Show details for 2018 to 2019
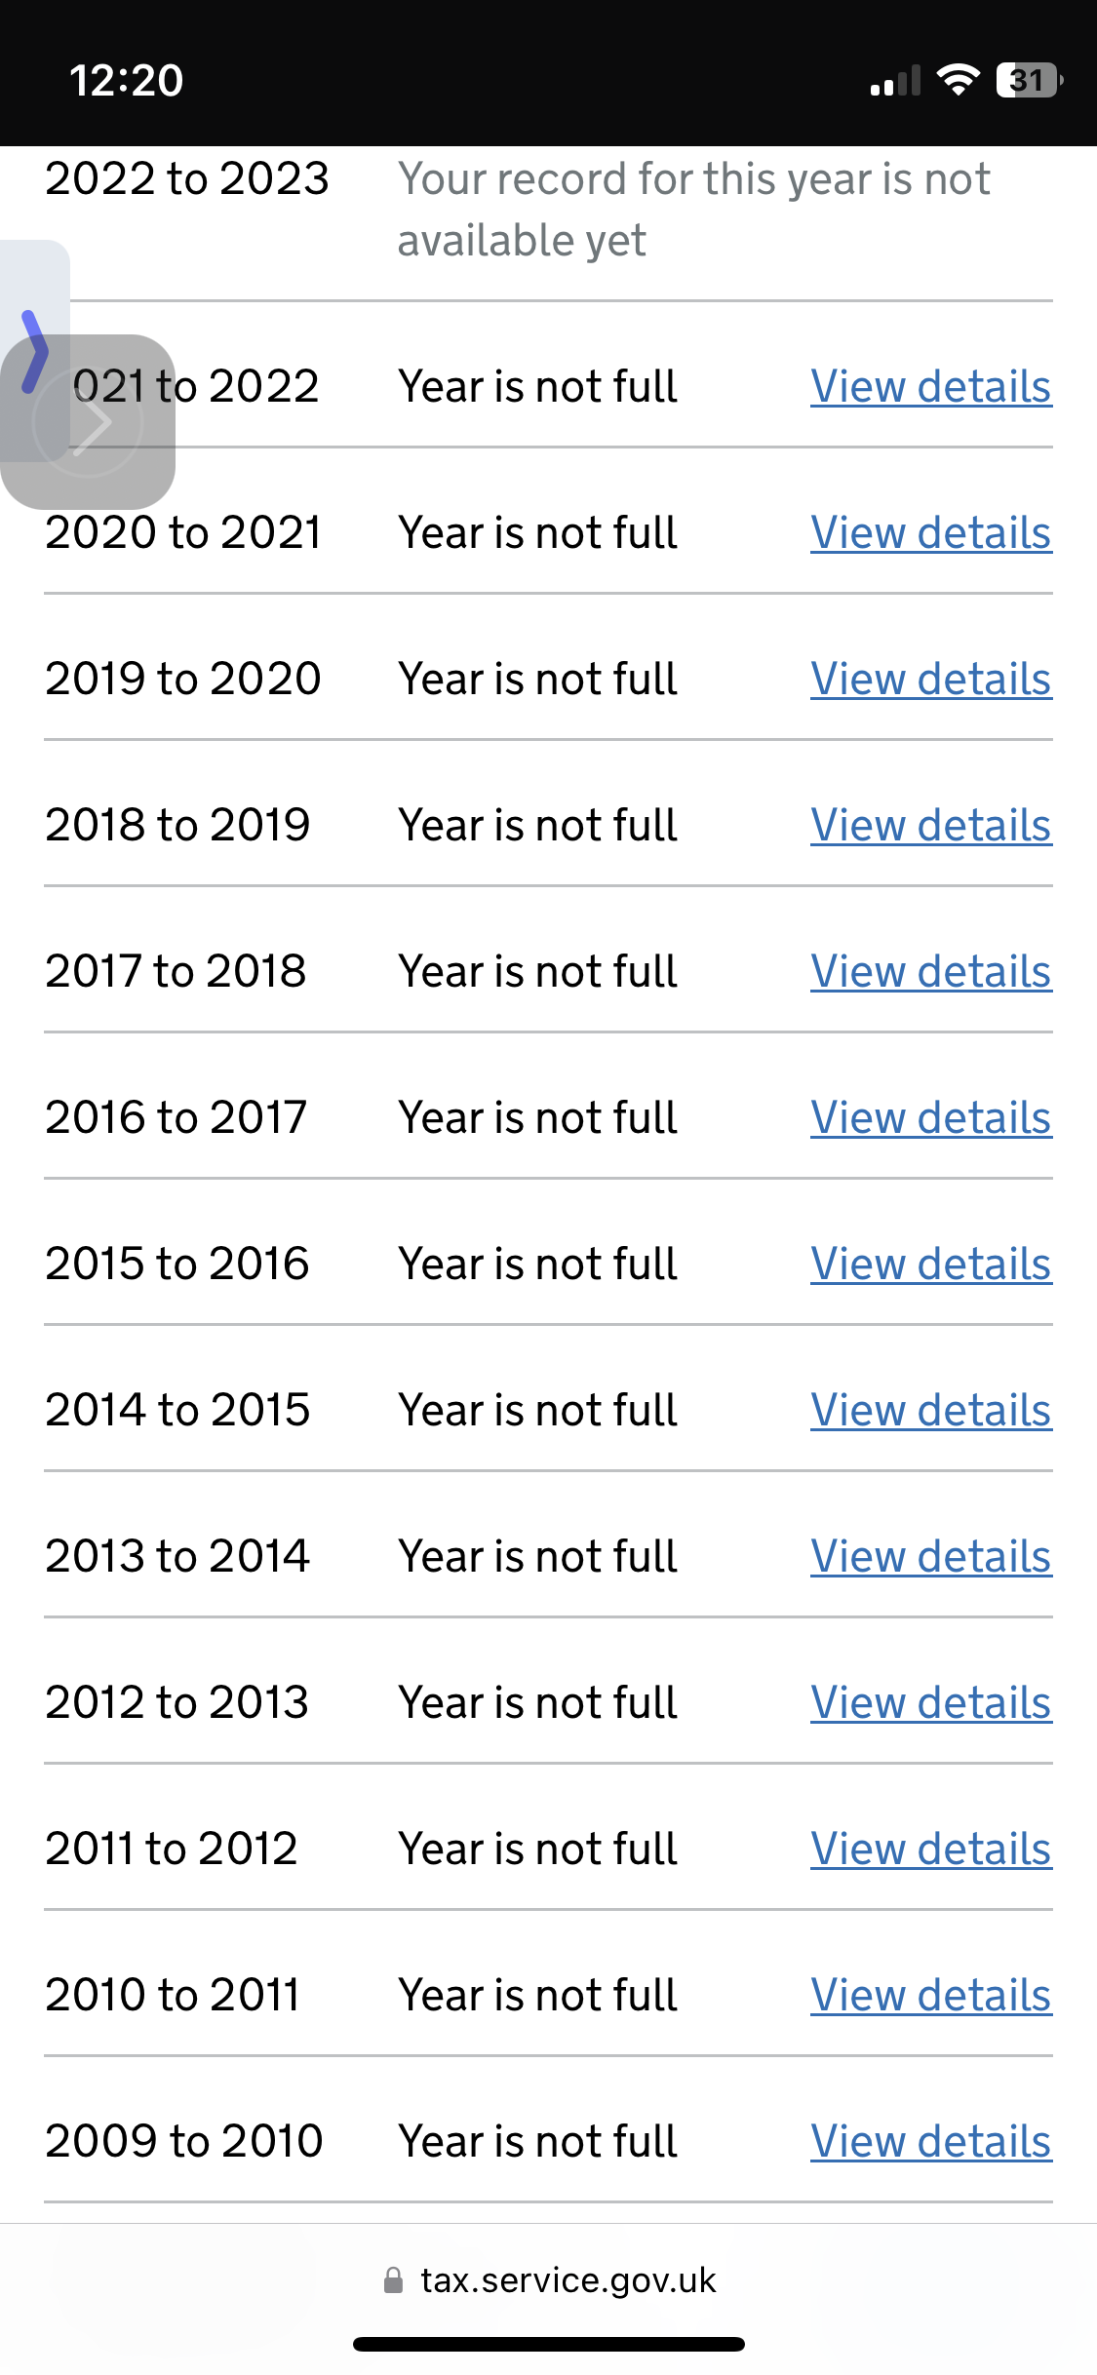 pyautogui.click(x=930, y=826)
